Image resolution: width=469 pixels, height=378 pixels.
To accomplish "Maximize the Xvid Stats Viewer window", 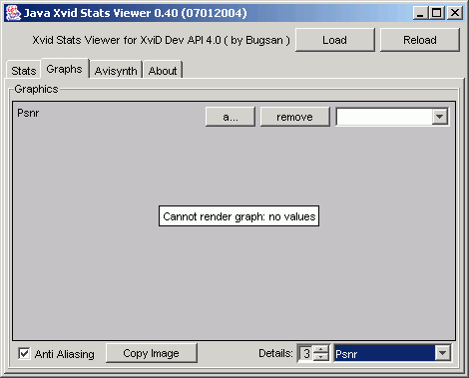I will (x=436, y=13).
